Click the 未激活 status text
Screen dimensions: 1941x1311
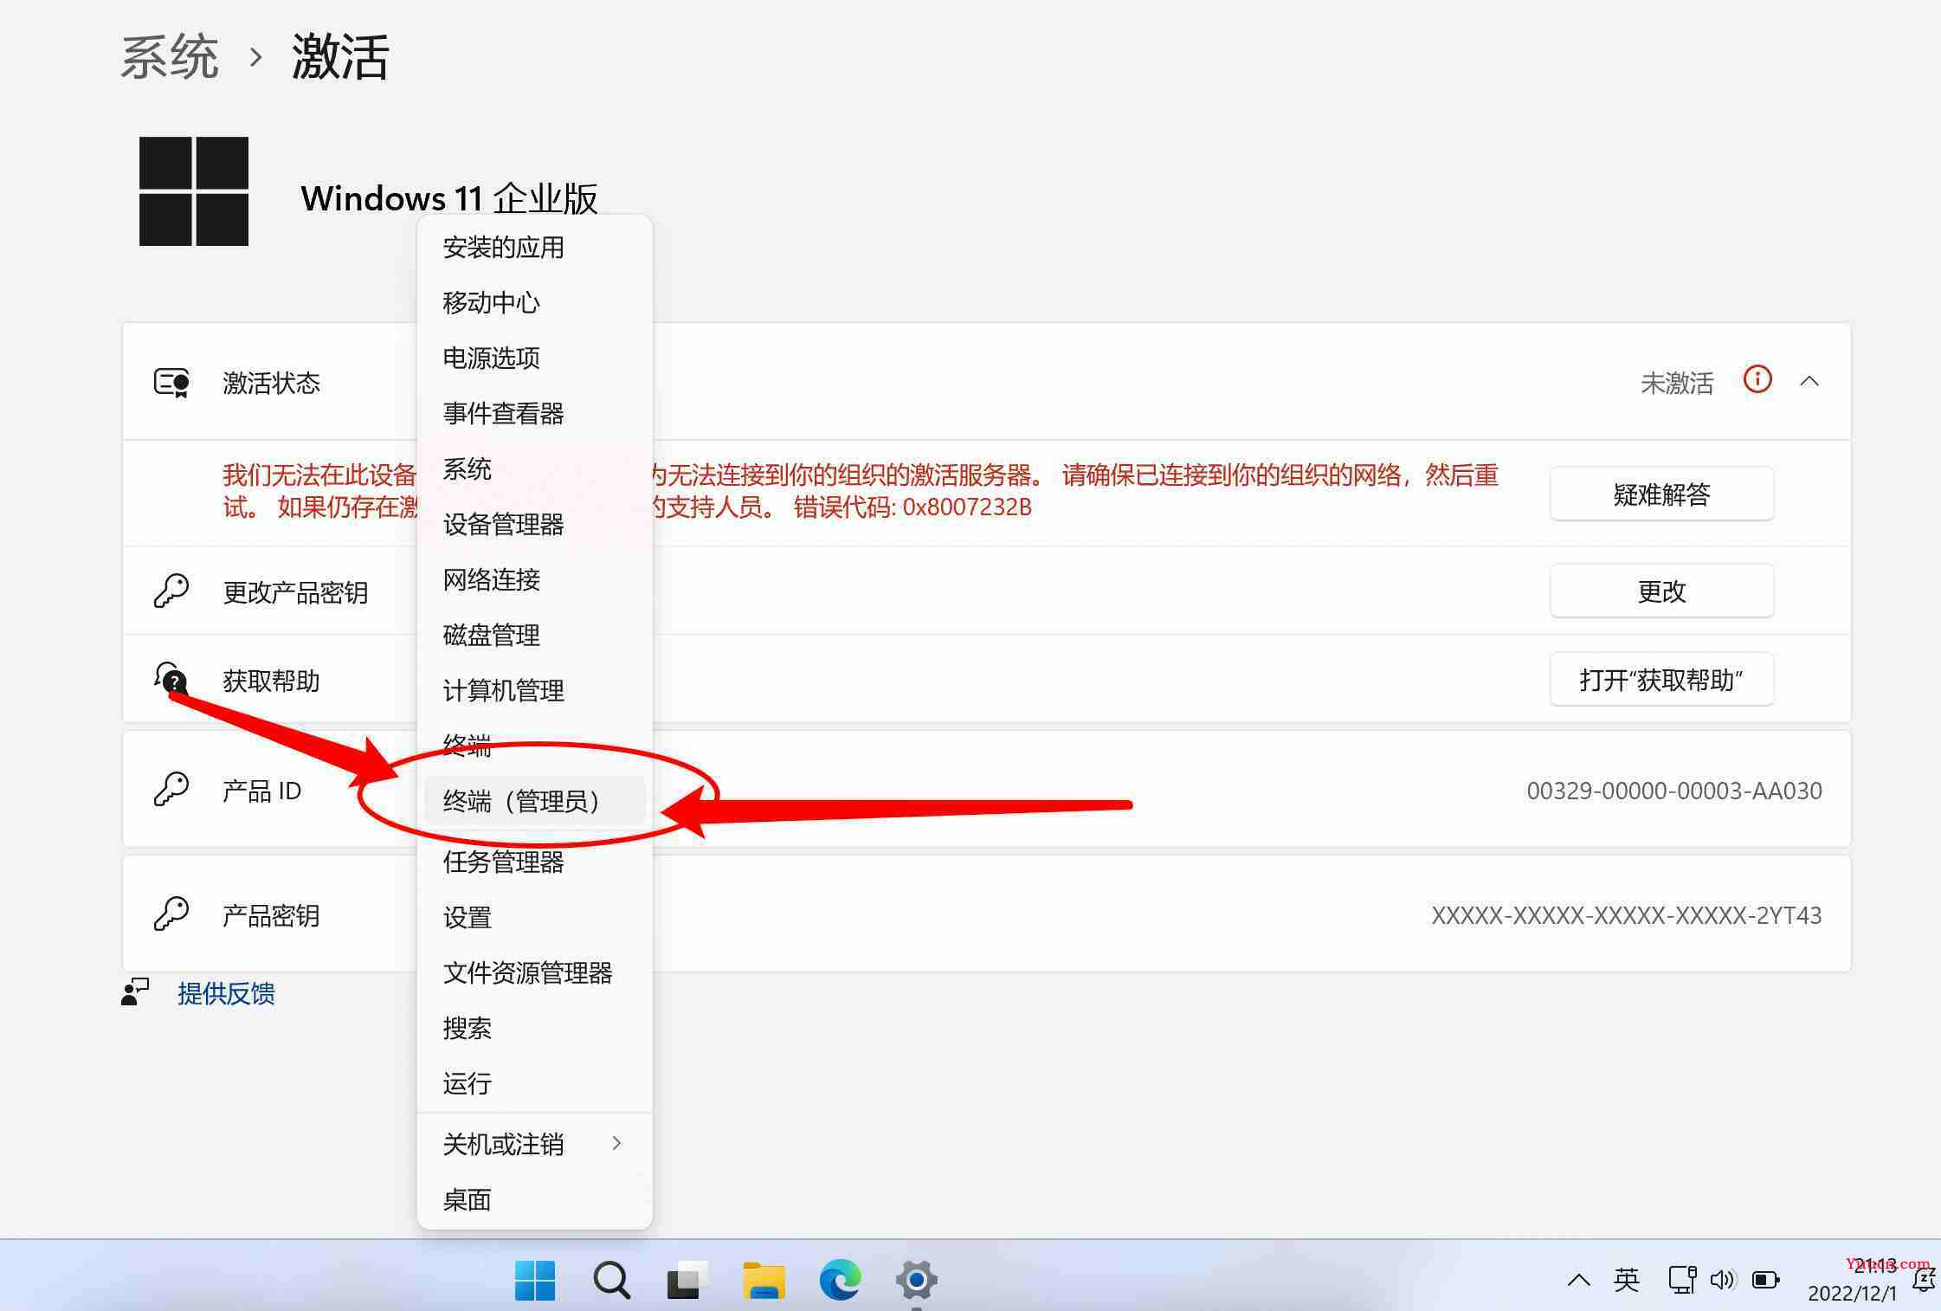(x=1677, y=383)
